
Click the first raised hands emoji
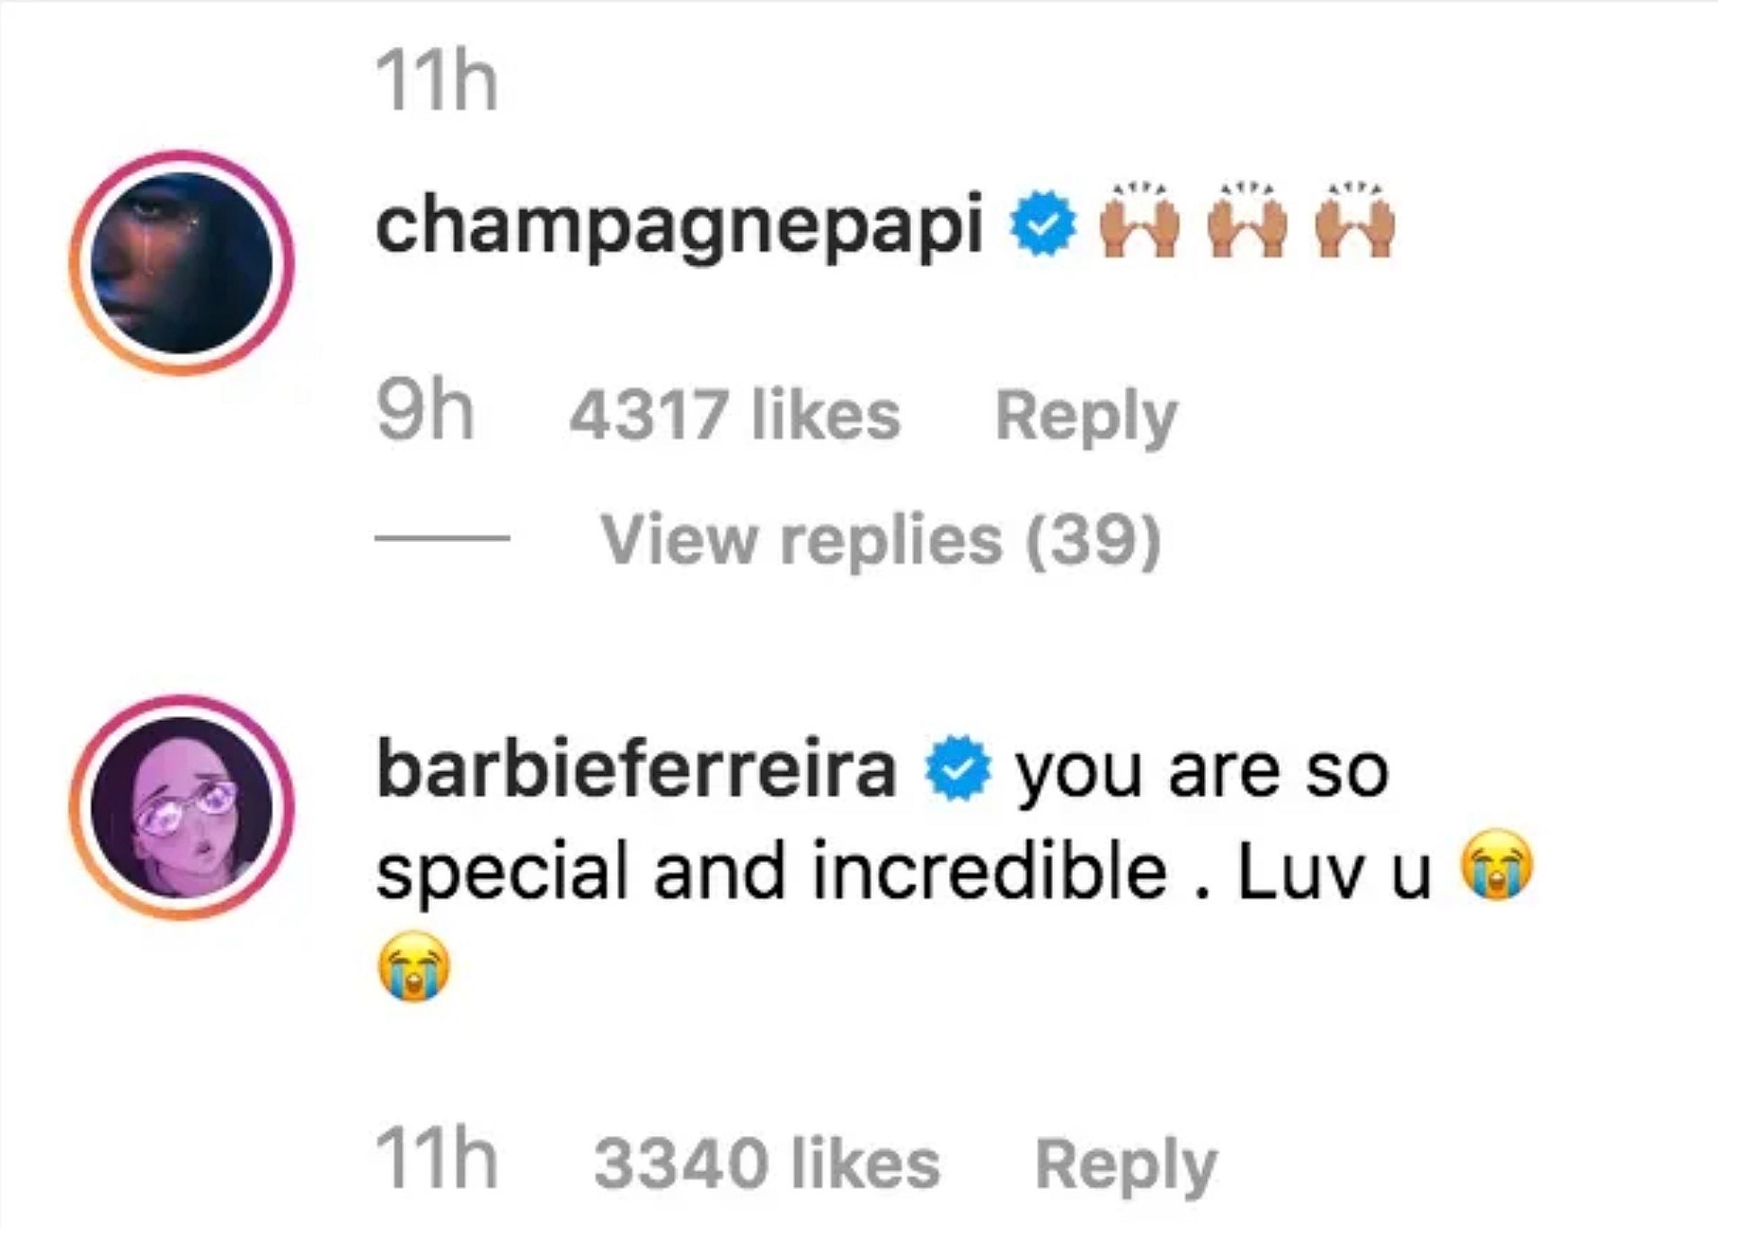click(x=1140, y=224)
